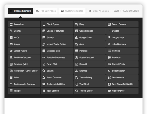This screenshot has width=147, height=114.
Task: Collapse the Choose Elements panel
Action: click(x=20, y=11)
